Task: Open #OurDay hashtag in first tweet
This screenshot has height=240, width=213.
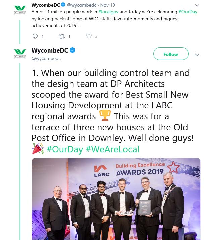Action: point(188,12)
